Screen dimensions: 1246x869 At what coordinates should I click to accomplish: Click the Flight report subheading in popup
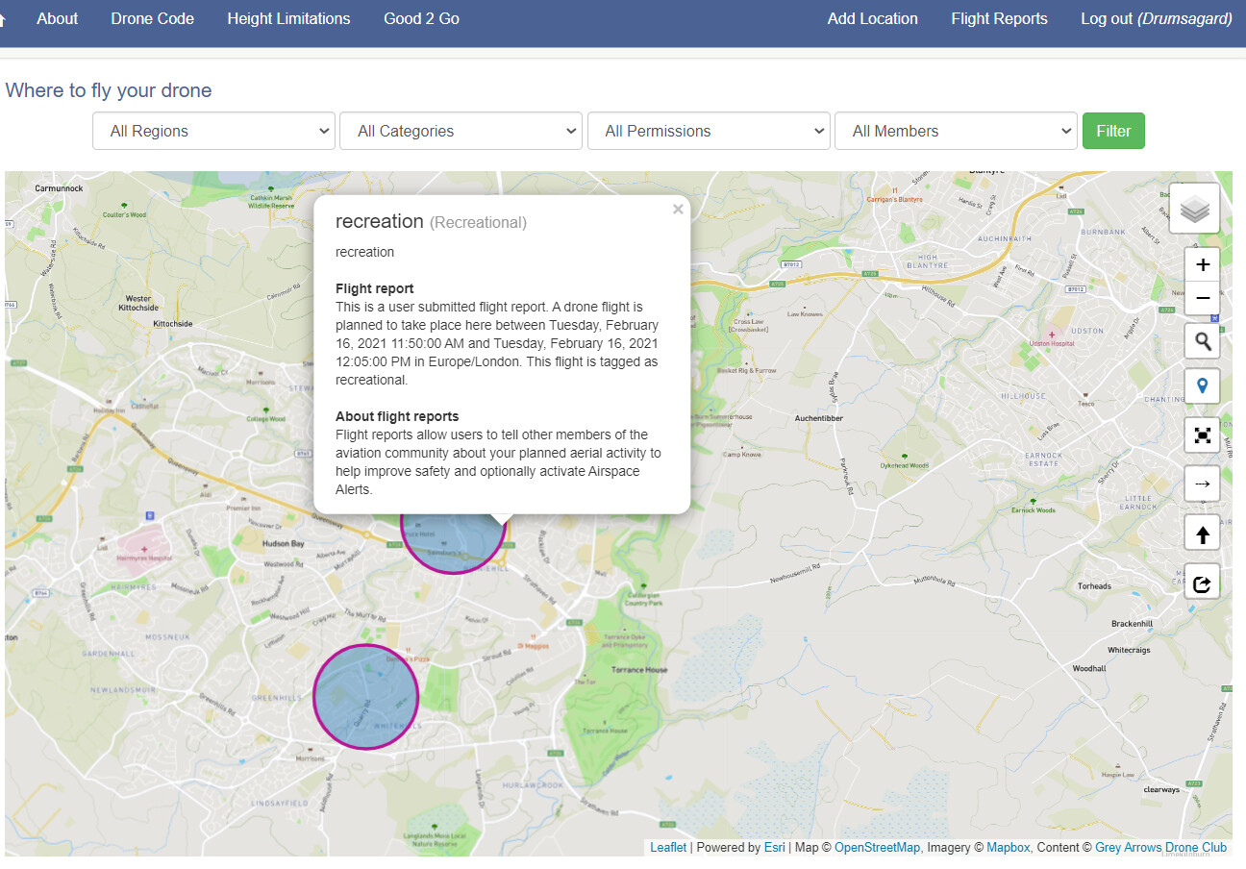tap(375, 288)
